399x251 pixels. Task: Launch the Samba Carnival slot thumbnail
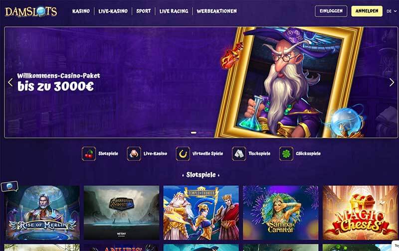pyautogui.click(x=281, y=213)
